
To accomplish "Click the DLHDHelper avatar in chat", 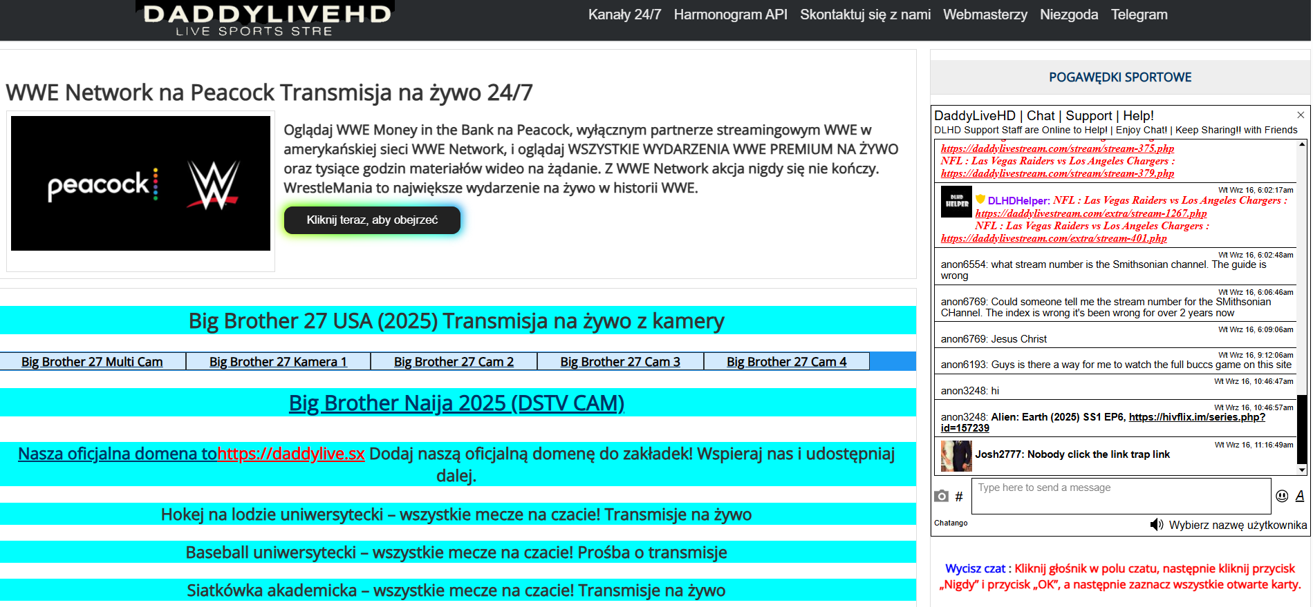I will coord(956,202).
